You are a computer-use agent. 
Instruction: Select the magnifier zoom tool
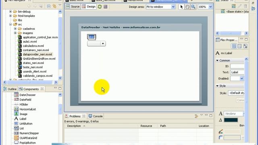[x=193, y=7]
